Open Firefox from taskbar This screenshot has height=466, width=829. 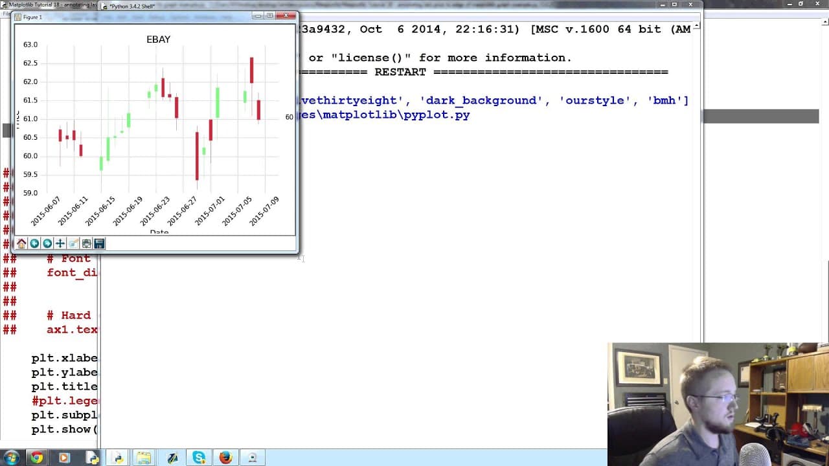[225, 458]
